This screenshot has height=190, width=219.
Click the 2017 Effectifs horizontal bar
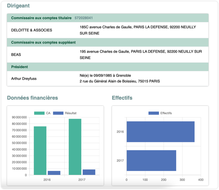151,160
